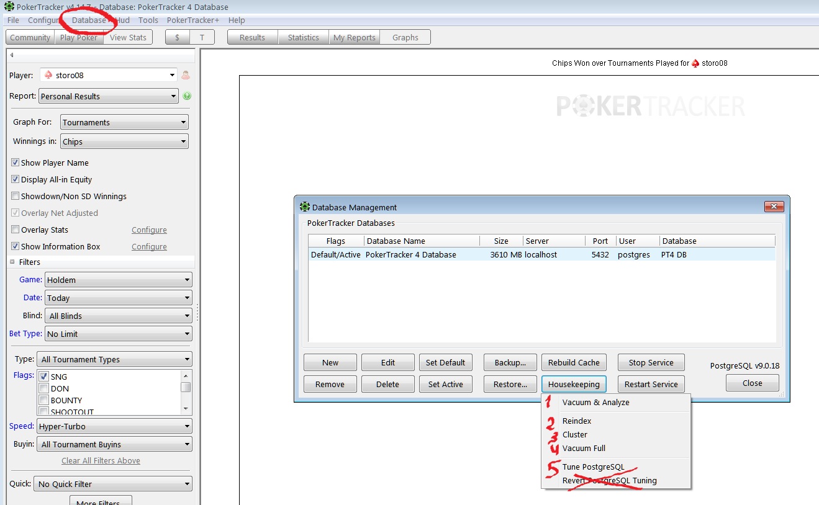Select Vacuum & Analyze menu entry
This screenshot has height=505, width=819.
[x=595, y=403]
